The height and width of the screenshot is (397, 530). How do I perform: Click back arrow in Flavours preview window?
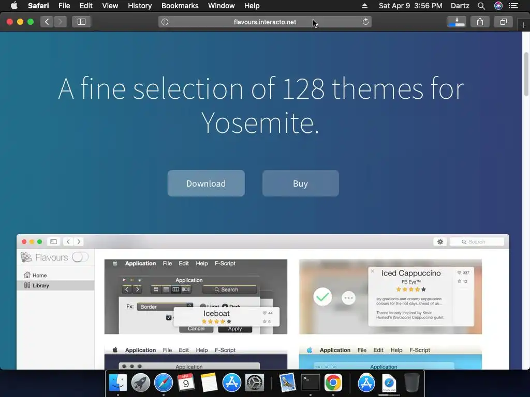coord(68,242)
